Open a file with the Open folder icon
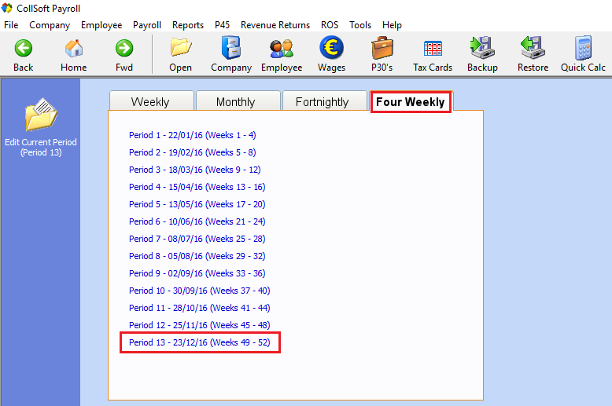This screenshot has width=612, height=406. point(180,49)
